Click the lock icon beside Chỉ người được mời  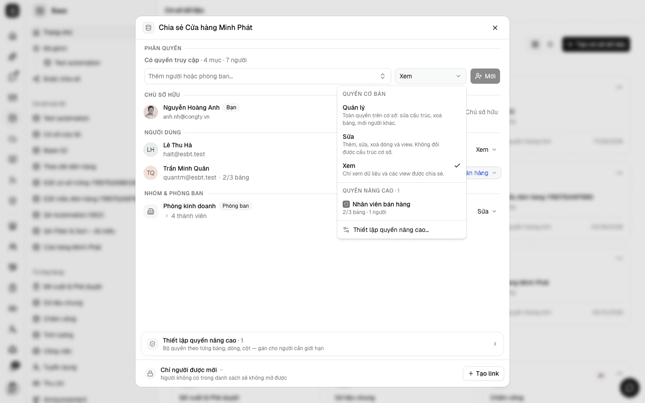[150, 373]
